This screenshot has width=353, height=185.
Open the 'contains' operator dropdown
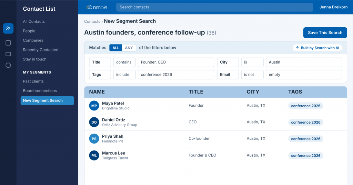point(124,62)
